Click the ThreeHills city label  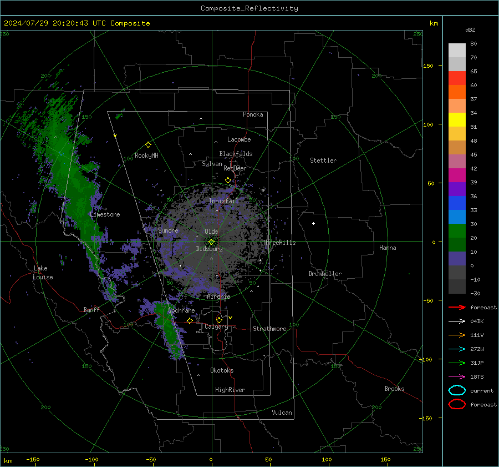coord(279,243)
